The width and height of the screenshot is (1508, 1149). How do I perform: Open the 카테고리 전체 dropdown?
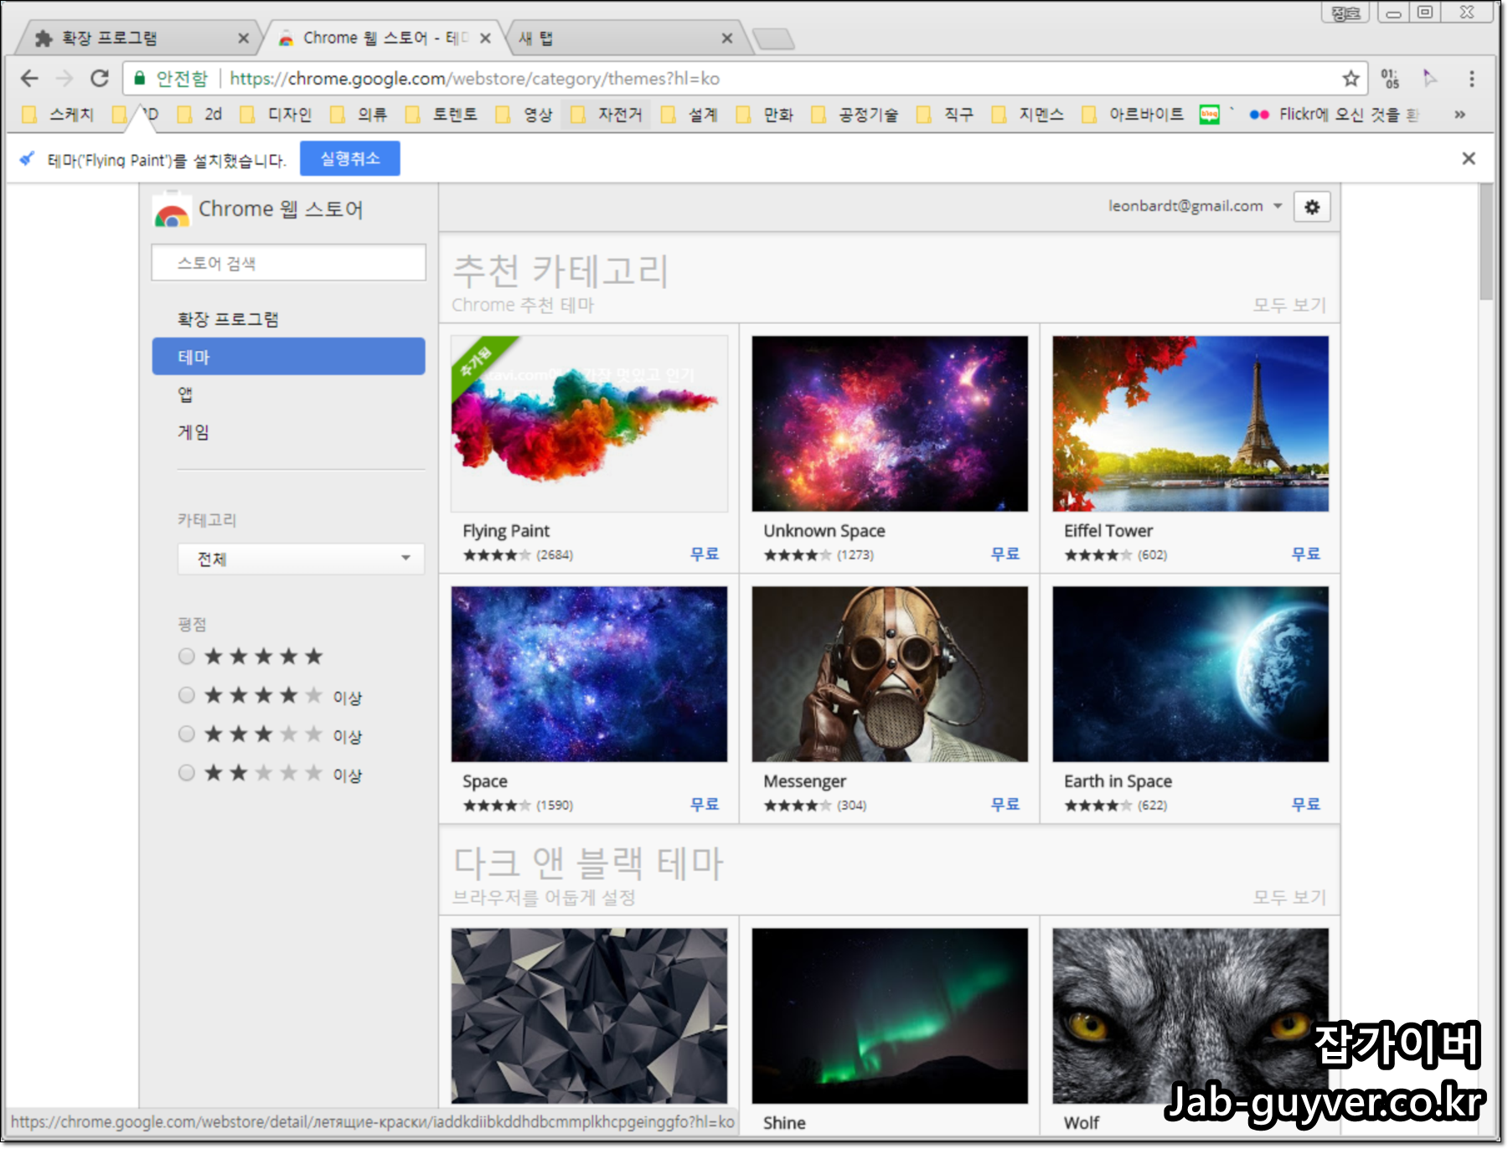[x=301, y=559]
